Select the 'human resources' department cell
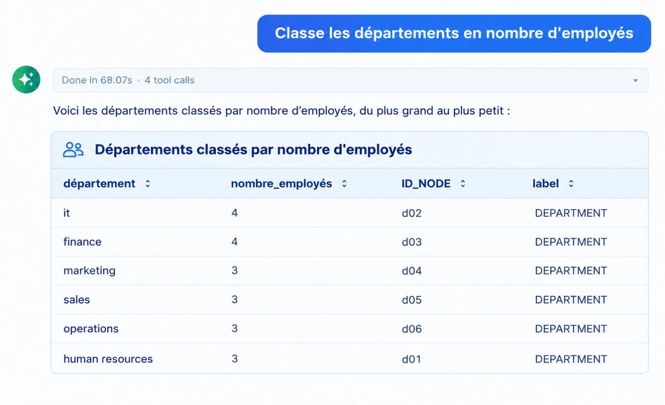Screen dimensions: 665x405 pyautogui.click(x=108, y=359)
